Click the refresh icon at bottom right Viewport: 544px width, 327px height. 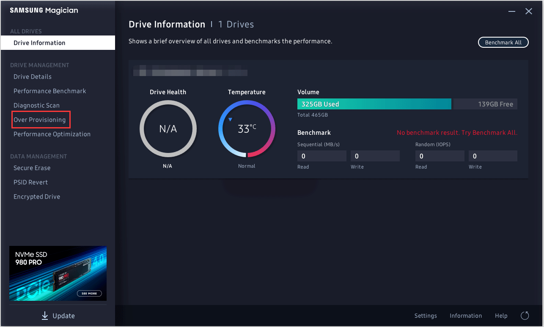(x=525, y=316)
